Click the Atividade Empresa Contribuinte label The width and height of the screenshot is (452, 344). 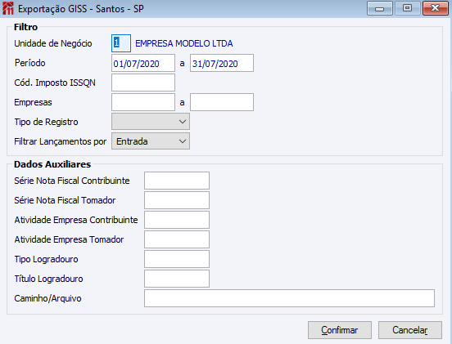(x=76, y=220)
